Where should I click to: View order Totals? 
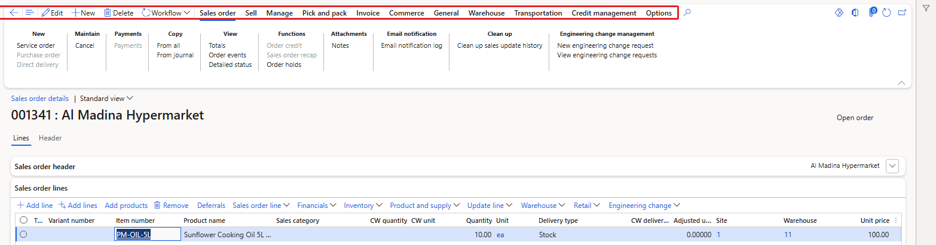coord(217,45)
